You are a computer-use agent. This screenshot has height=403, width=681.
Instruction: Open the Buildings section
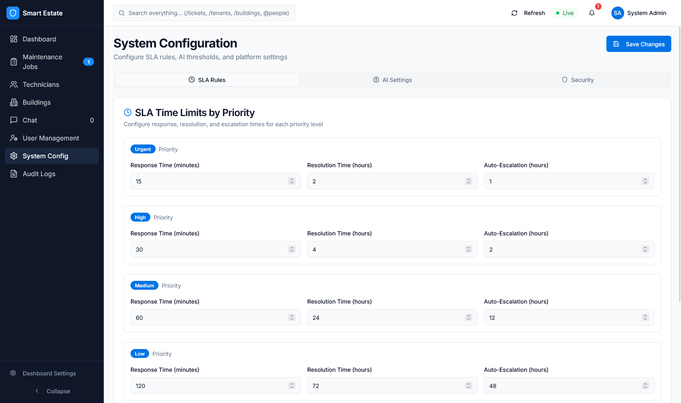point(36,102)
